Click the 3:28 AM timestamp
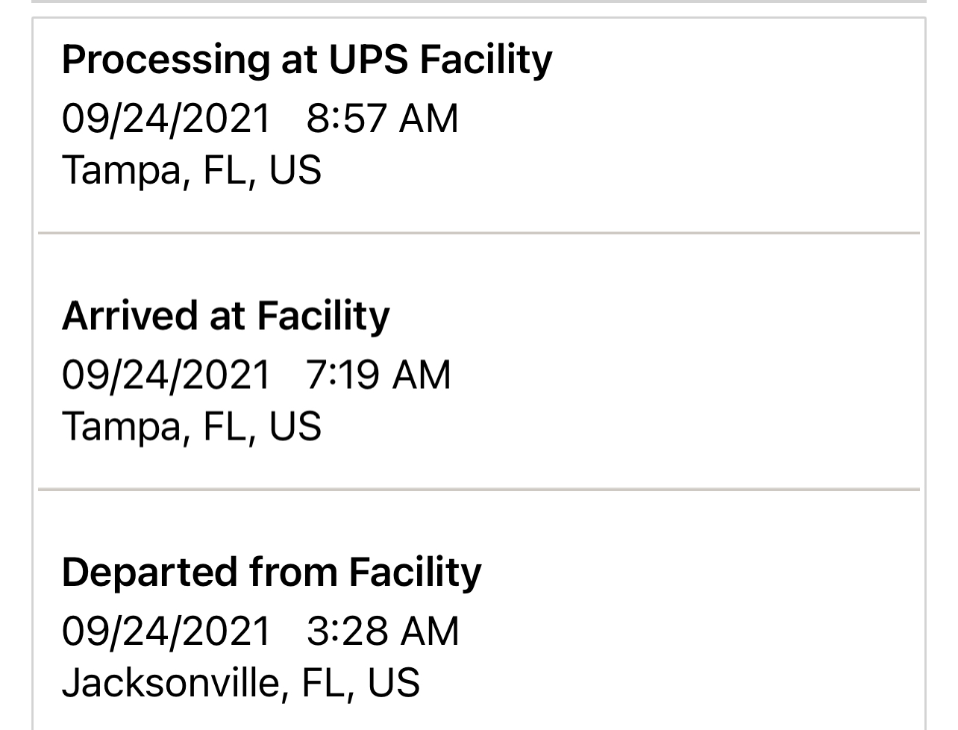Image resolution: width=958 pixels, height=730 pixels. point(383,631)
